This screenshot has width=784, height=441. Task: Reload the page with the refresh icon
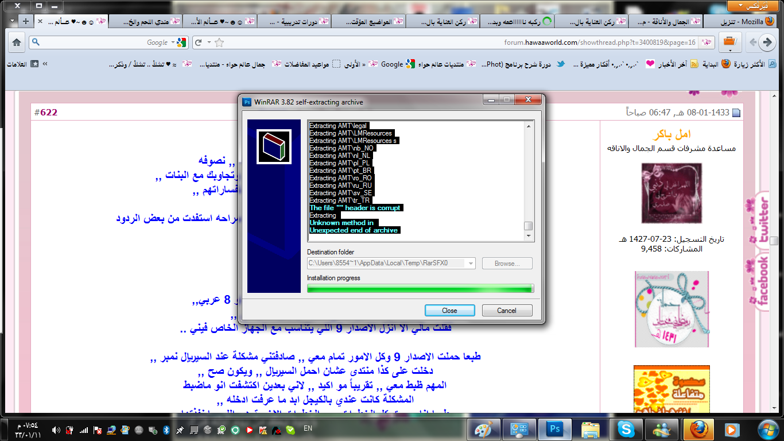(198, 42)
